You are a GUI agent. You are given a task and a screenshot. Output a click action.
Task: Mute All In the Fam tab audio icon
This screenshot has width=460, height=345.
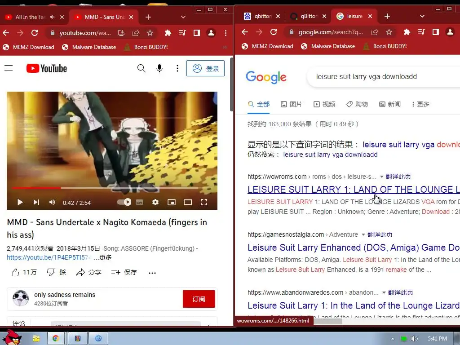click(53, 17)
